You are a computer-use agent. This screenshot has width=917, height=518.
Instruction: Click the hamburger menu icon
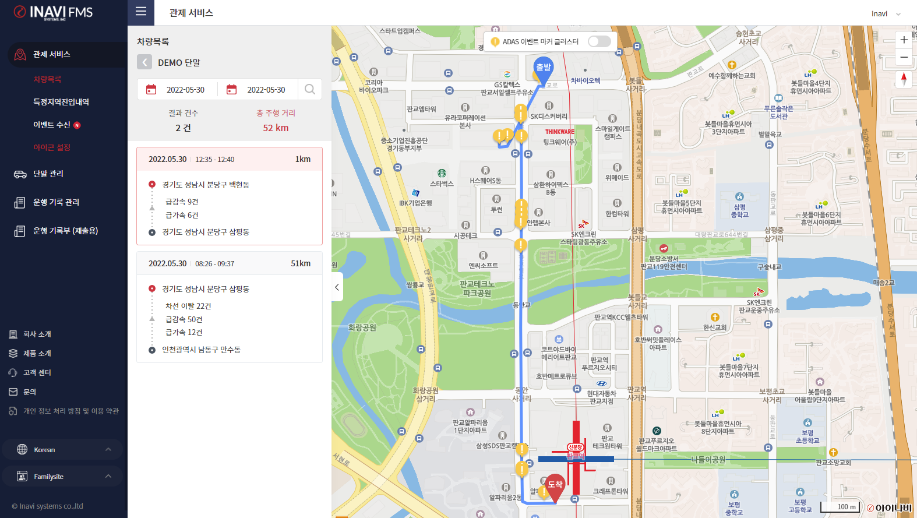point(141,12)
